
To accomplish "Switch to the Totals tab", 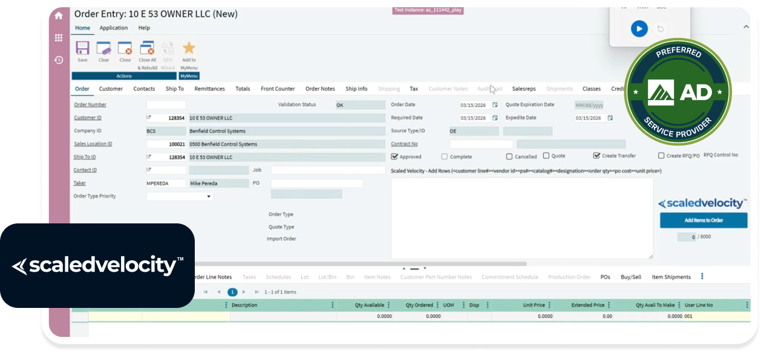I will click(x=243, y=89).
